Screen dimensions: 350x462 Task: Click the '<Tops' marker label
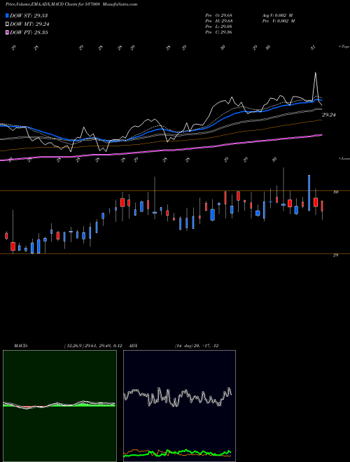(344, 47)
